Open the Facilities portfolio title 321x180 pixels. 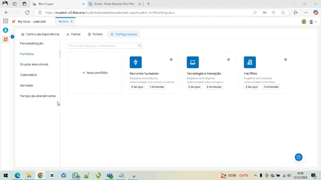pos(250,73)
